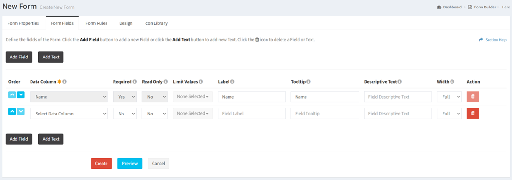
Task: Delete the Select Data Column row
Action: pyautogui.click(x=473, y=114)
